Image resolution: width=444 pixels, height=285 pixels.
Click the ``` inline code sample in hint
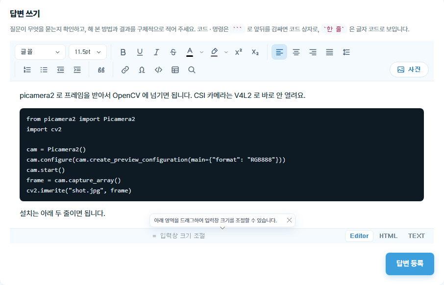pyautogui.click(x=237, y=29)
